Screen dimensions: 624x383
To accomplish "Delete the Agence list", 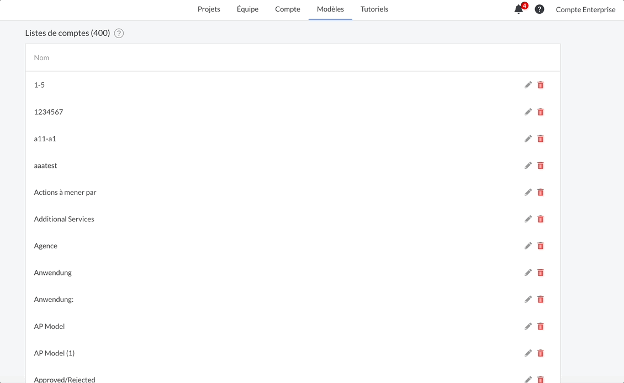I will click(541, 246).
